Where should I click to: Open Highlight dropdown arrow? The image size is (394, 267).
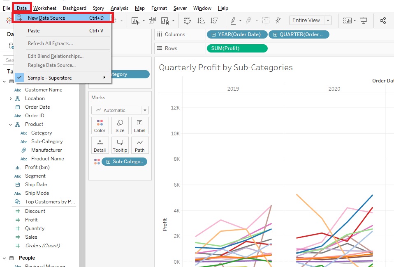coord(240,21)
